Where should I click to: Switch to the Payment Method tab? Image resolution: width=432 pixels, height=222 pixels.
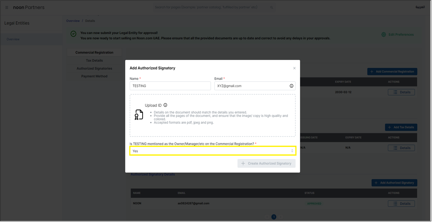[x=94, y=76]
